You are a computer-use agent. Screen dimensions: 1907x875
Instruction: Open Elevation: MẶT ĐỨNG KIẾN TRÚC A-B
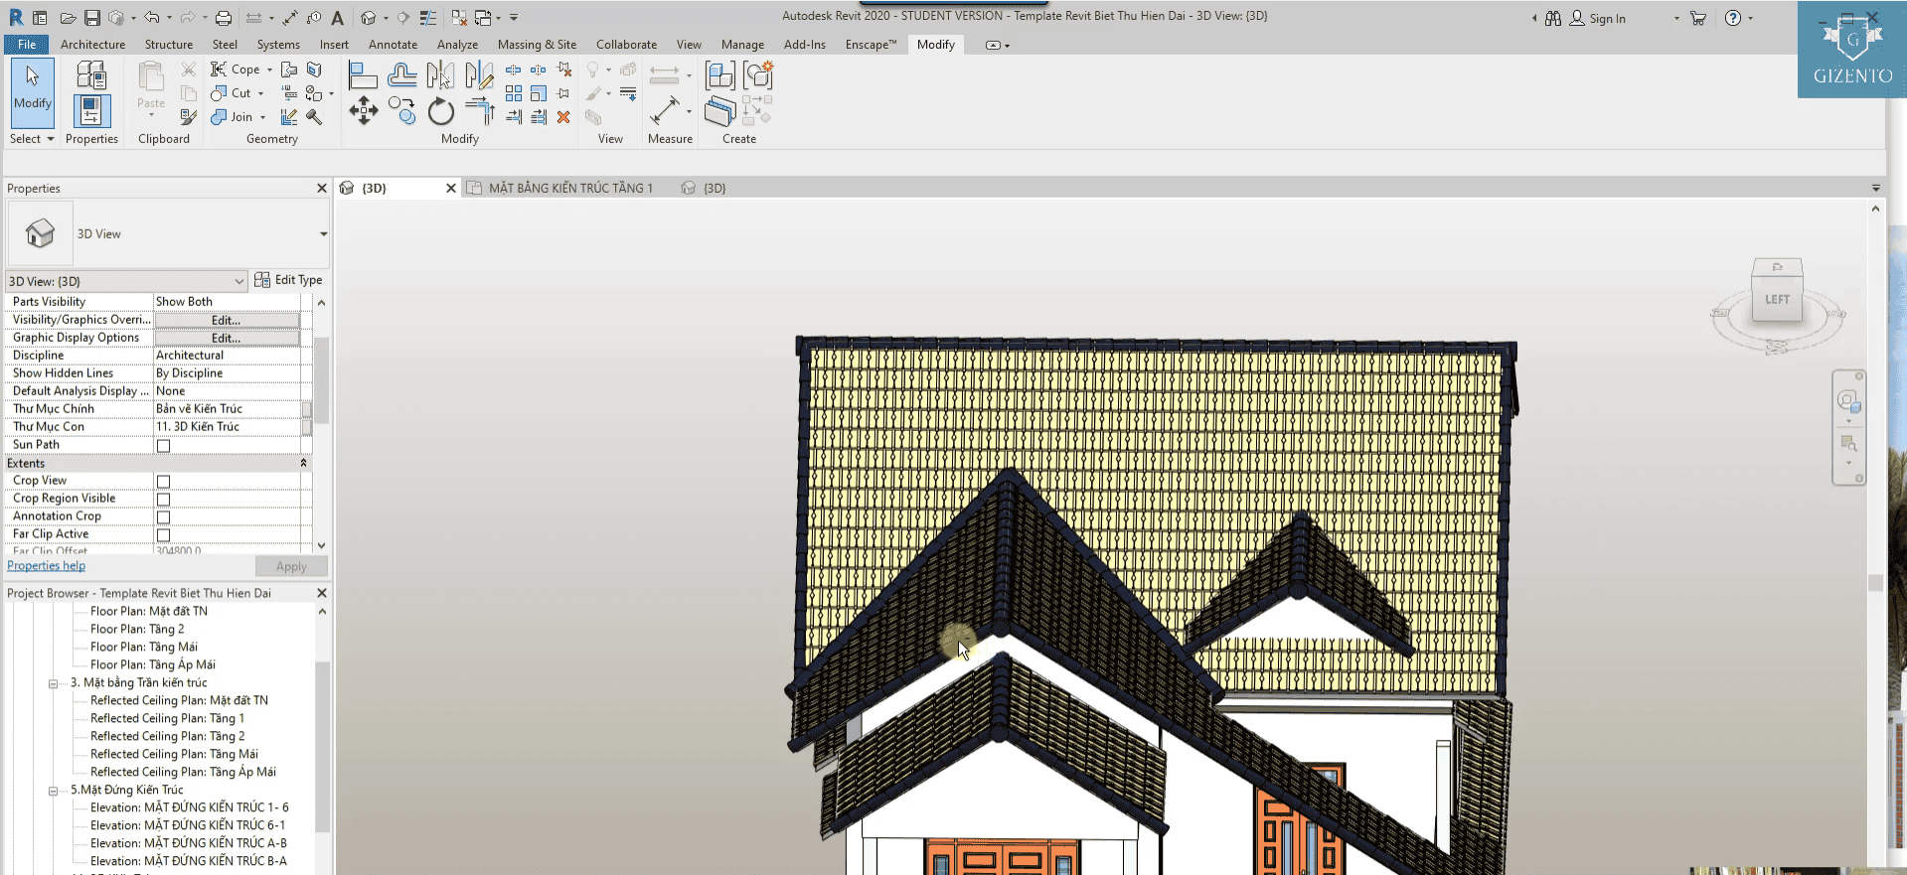pos(189,843)
